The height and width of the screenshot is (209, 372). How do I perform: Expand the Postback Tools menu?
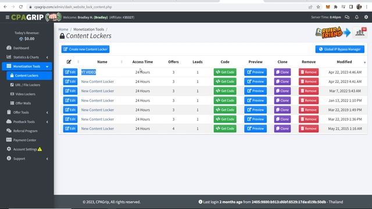coord(27,121)
